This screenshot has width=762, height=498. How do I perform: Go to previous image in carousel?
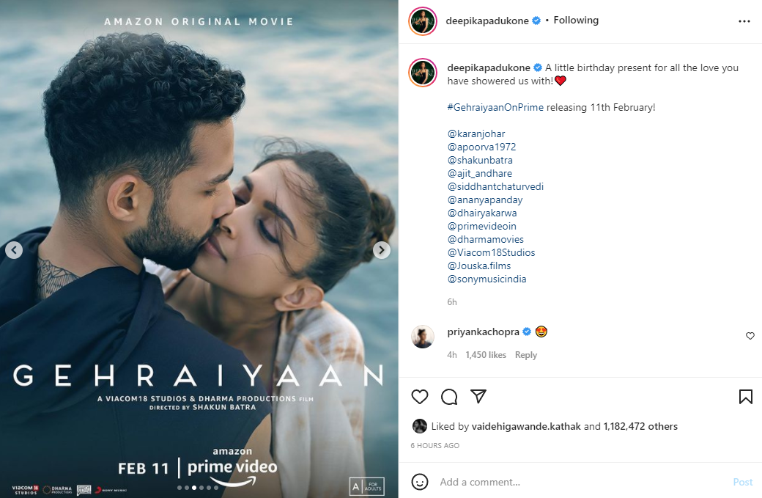[x=14, y=250]
